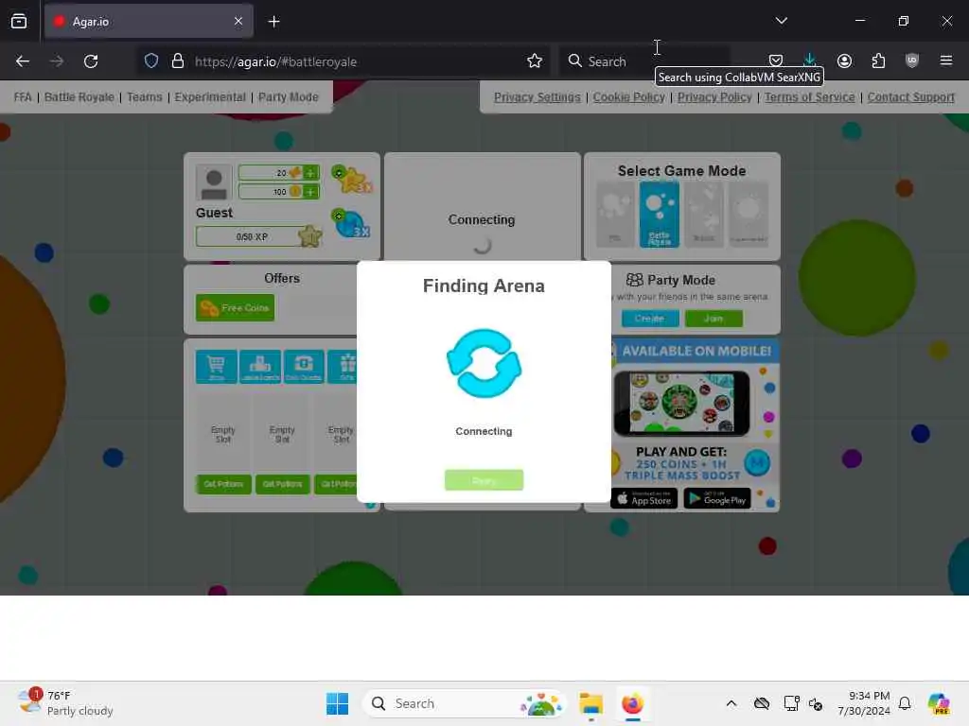Show Firefox downloads panel
The height and width of the screenshot is (726, 969).
pos(810,60)
